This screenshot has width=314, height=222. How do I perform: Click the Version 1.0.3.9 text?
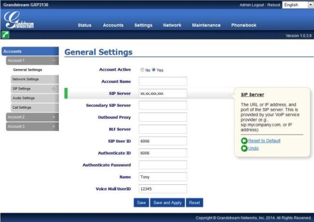[299, 36]
